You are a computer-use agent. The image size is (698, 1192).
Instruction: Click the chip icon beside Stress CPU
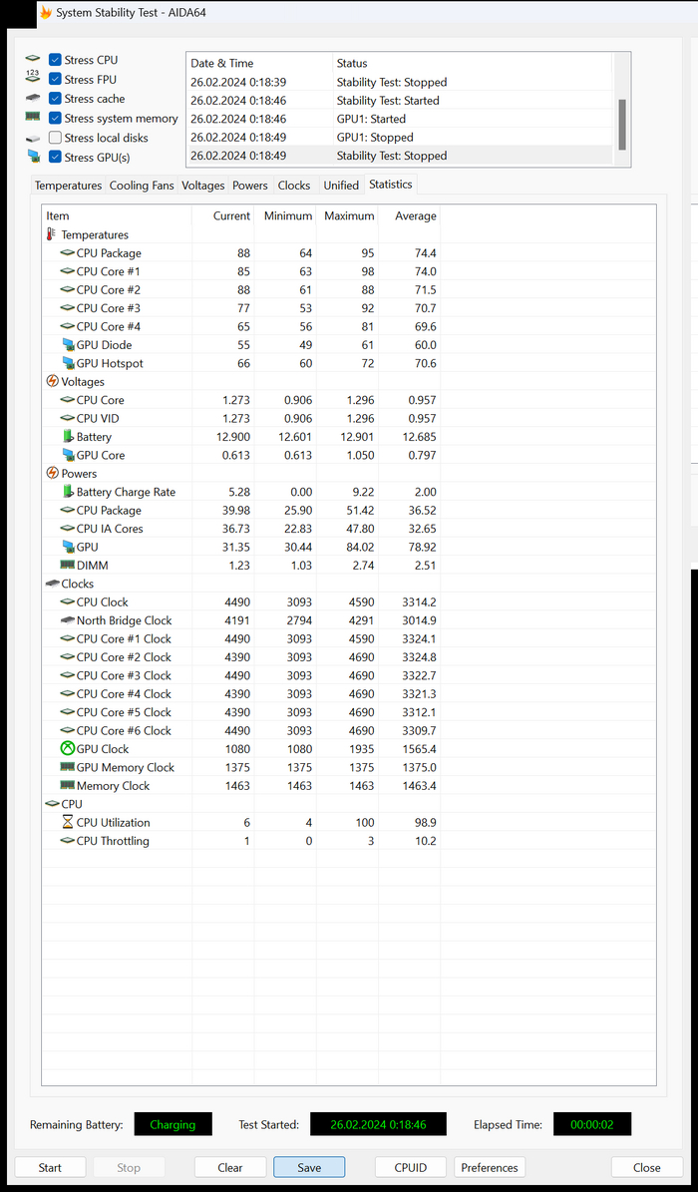pyautogui.click(x=33, y=59)
